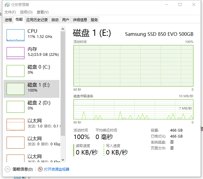Viewport: 203px width, 179px height.
Task: Select the 内存 usage thumbnail
Action: tap(16, 53)
